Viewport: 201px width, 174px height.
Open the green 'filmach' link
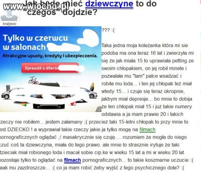pyautogui.click(x=147, y=130)
